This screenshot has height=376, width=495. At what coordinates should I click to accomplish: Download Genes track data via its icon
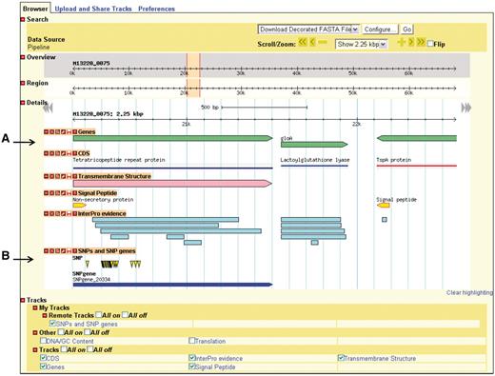pos(69,131)
